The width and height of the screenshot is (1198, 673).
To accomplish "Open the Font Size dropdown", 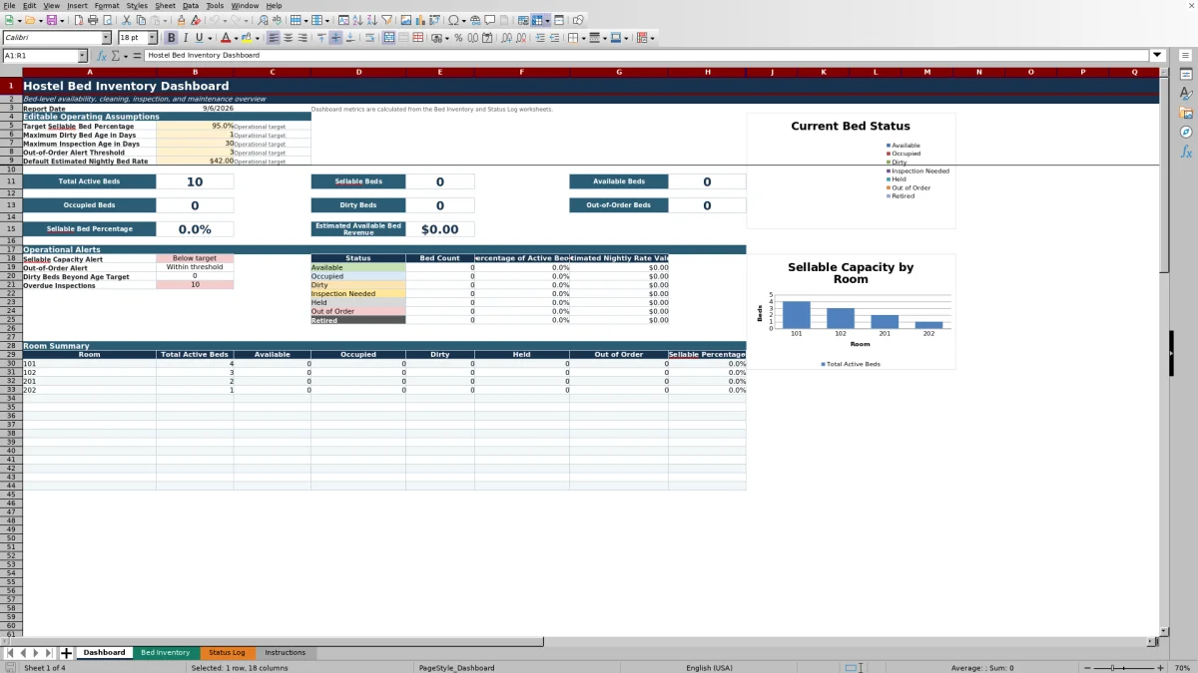I will tap(153, 38).
